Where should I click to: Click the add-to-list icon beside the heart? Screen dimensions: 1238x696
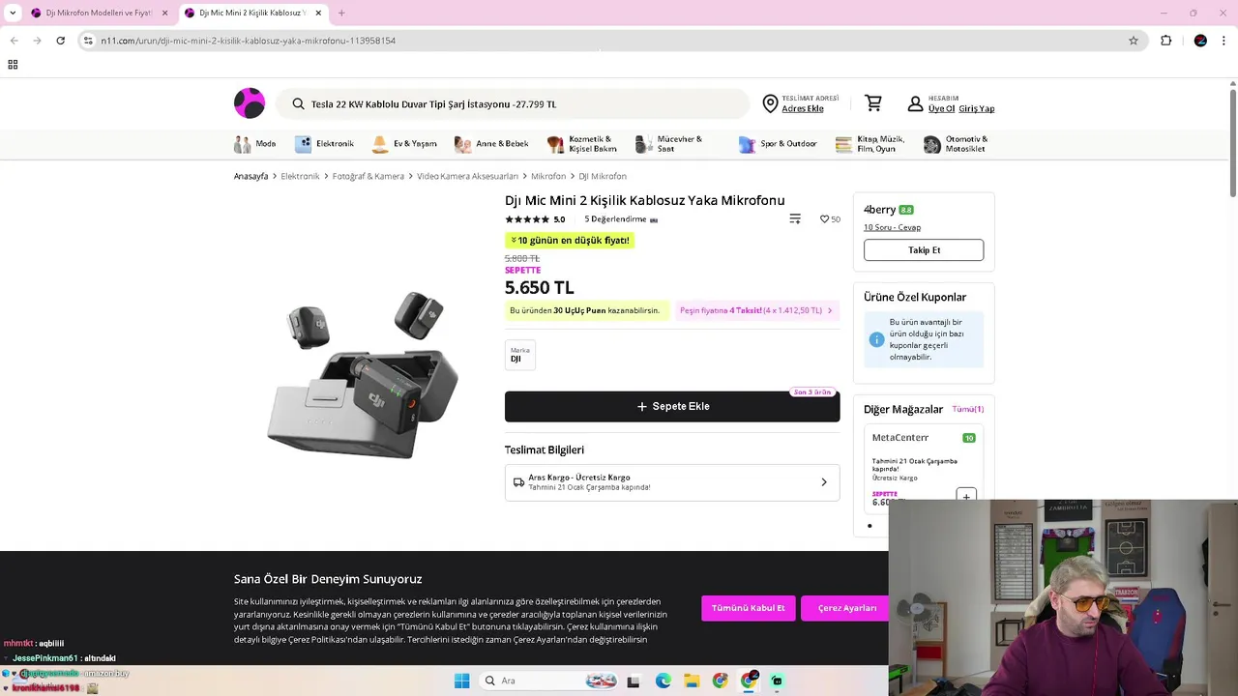tap(795, 219)
